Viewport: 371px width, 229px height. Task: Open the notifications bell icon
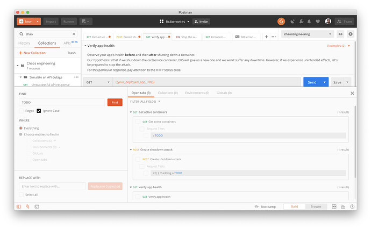pos(309,22)
